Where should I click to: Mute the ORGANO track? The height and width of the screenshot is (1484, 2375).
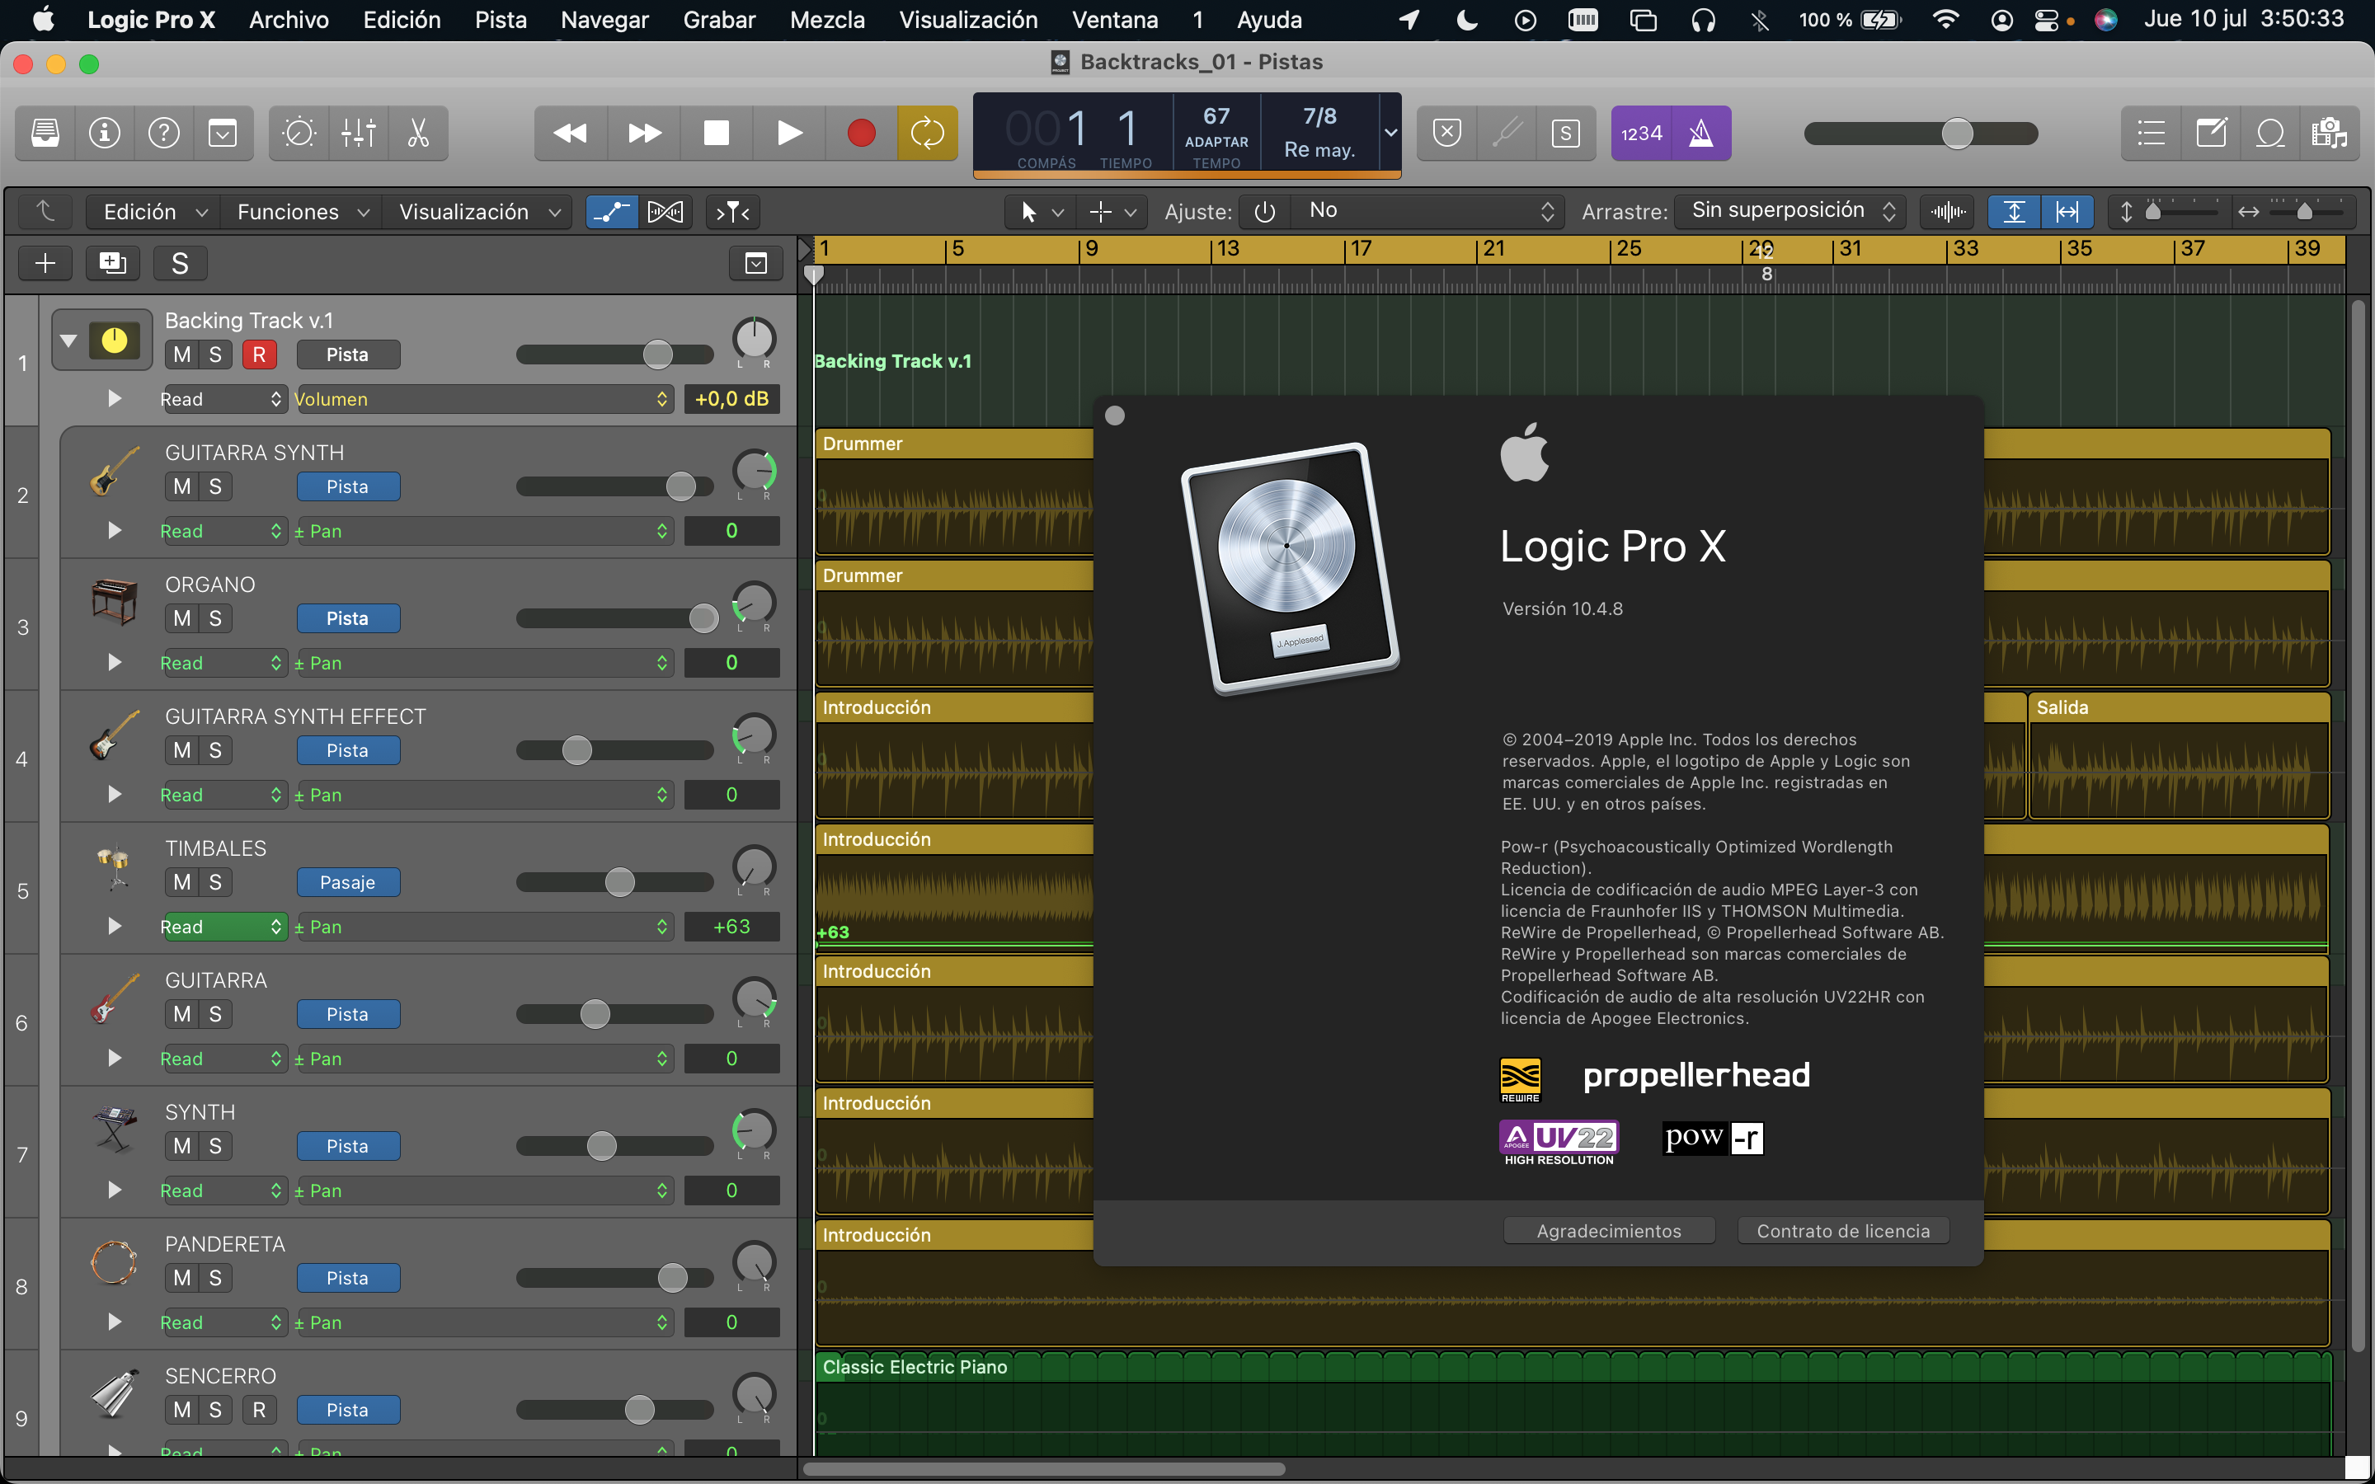point(181,618)
